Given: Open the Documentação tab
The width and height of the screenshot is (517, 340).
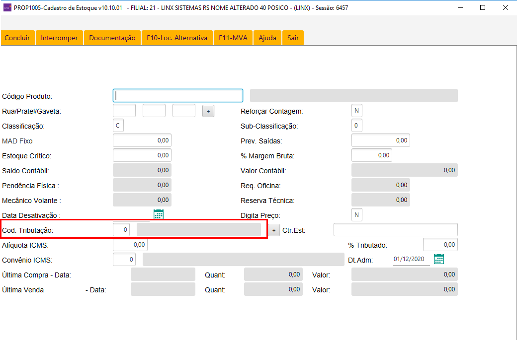Looking at the screenshot, I should (112, 38).
